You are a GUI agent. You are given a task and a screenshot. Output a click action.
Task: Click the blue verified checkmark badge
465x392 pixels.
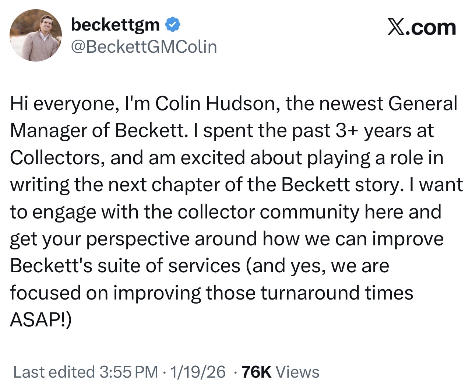pos(172,25)
